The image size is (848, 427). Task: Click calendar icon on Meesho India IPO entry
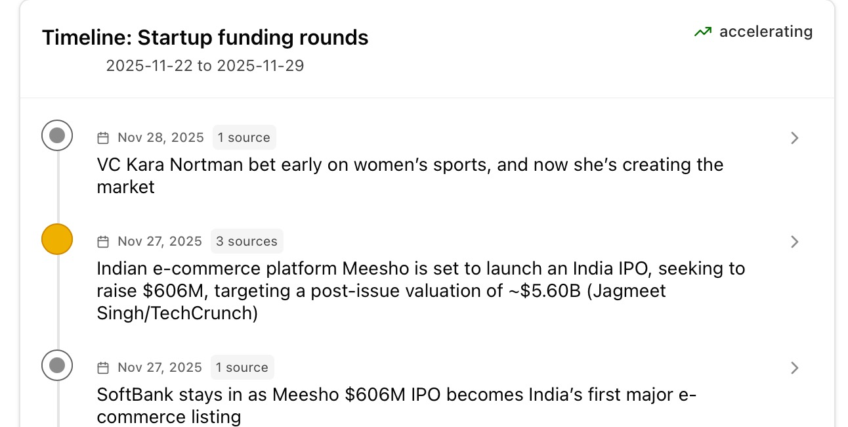coord(103,242)
